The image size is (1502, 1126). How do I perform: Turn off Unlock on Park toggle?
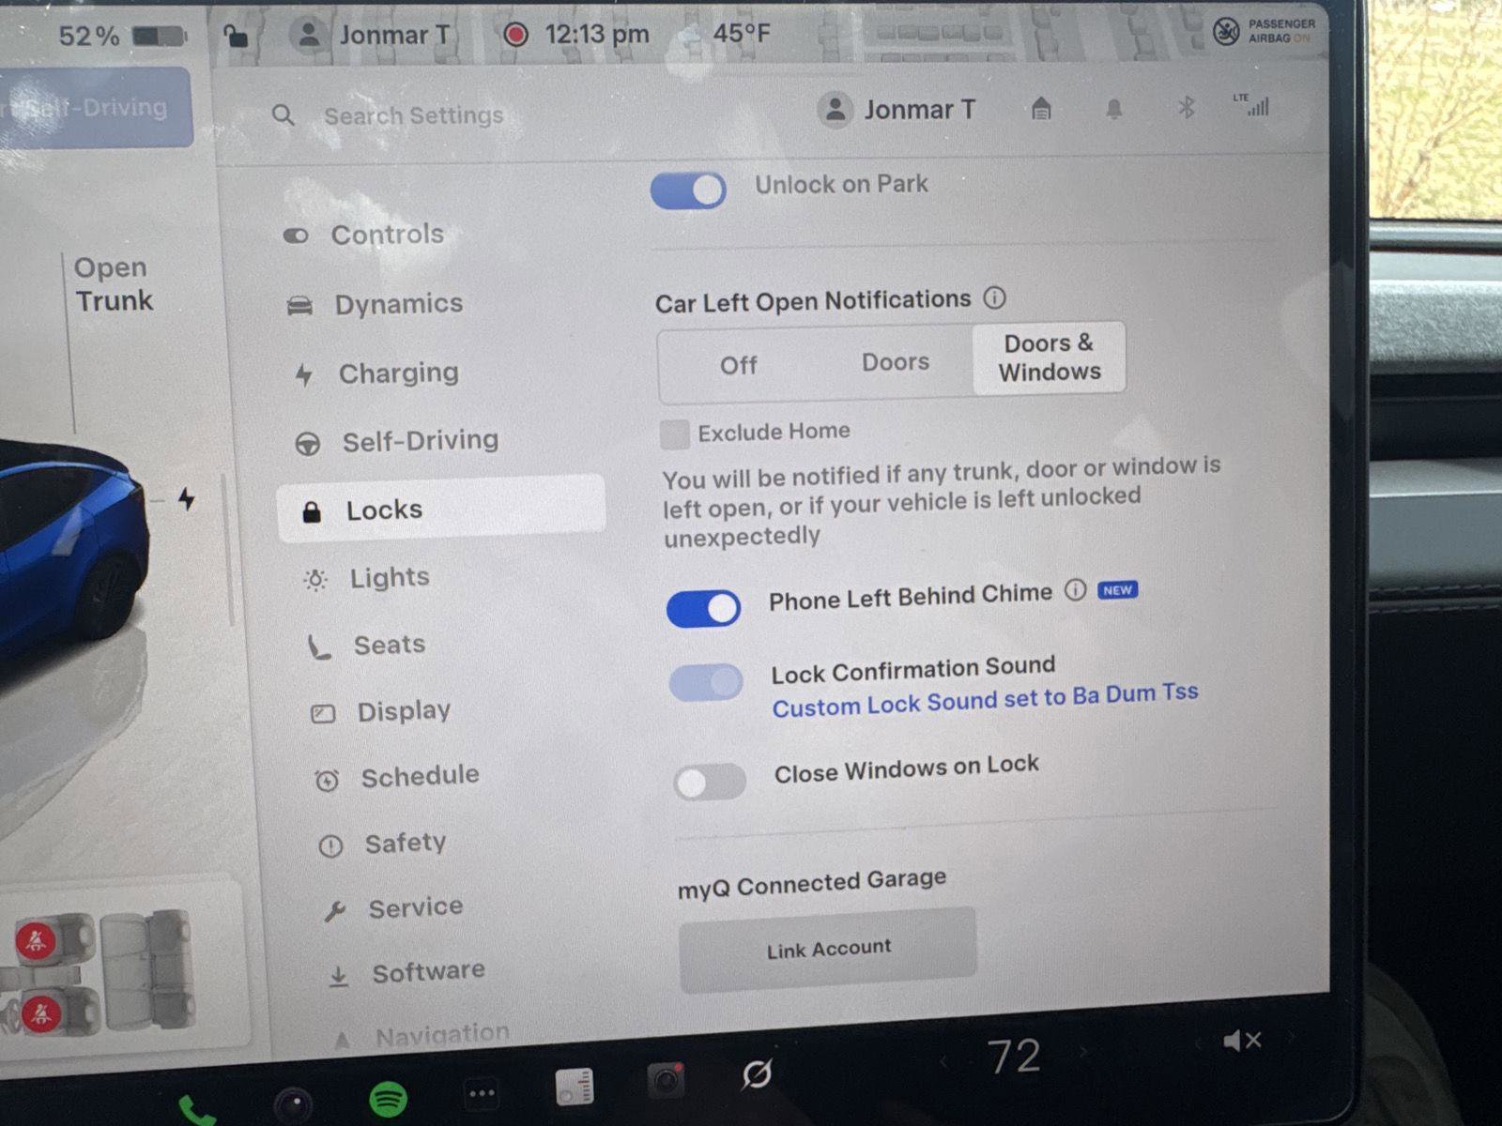click(688, 190)
